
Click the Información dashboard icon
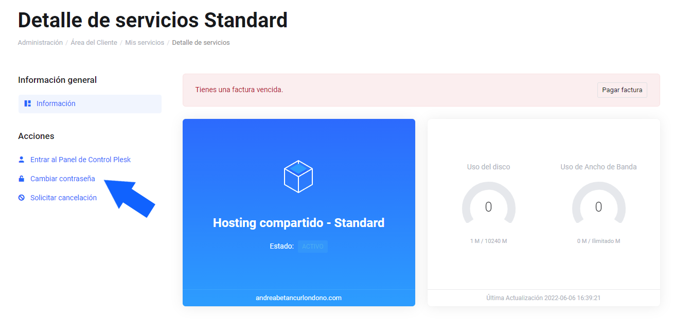click(x=28, y=103)
